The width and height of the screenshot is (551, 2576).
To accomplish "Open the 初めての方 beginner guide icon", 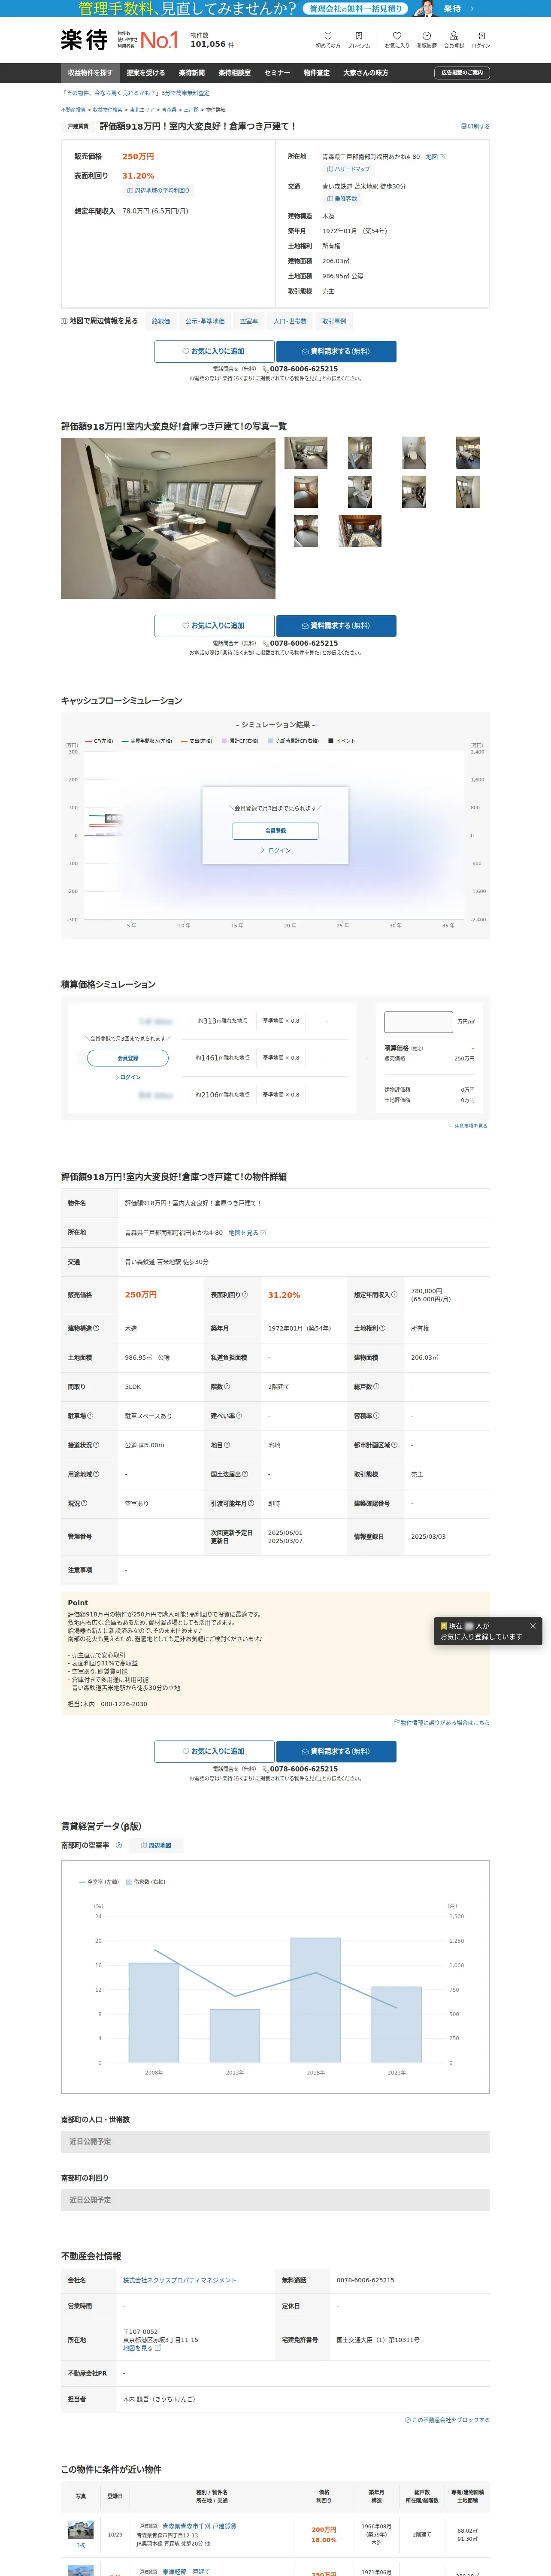I will click(x=327, y=39).
